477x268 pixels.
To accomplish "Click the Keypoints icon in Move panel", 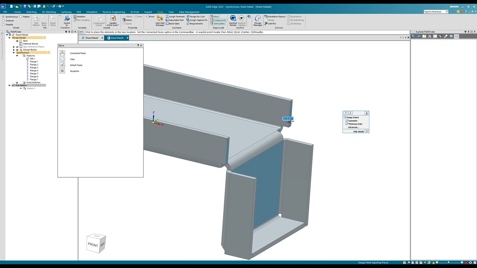I will (x=62, y=71).
